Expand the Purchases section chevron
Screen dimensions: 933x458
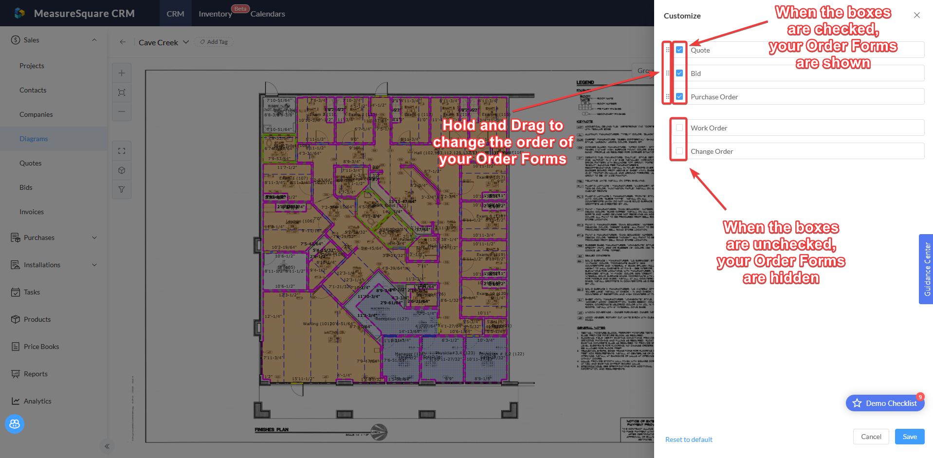pyautogui.click(x=94, y=238)
